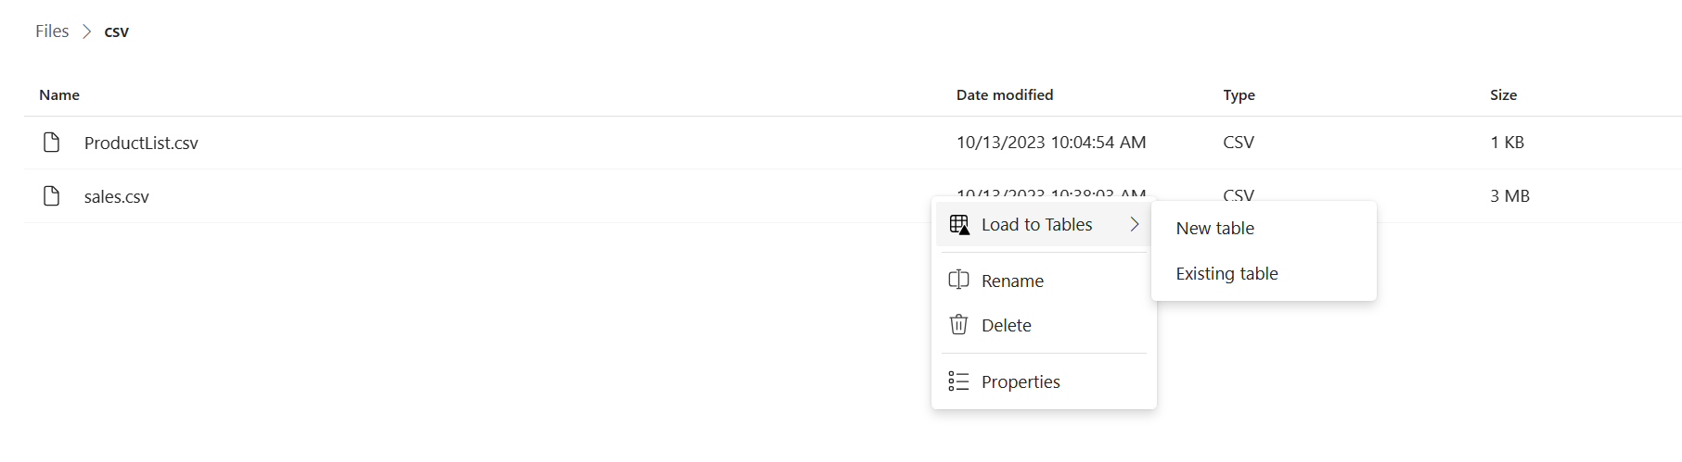Image resolution: width=1682 pixels, height=462 pixels.
Task: Click the Rename icon in context menu
Action: (x=959, y=280)
